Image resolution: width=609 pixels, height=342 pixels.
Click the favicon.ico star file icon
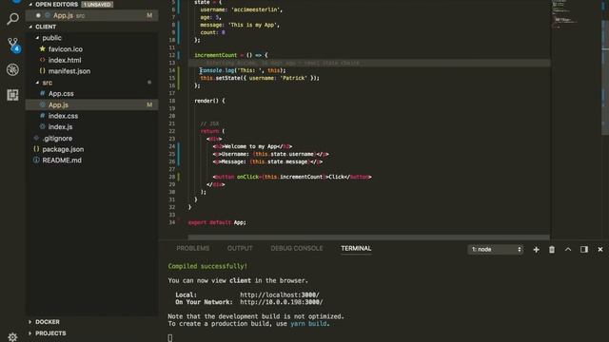pos(42,48)
